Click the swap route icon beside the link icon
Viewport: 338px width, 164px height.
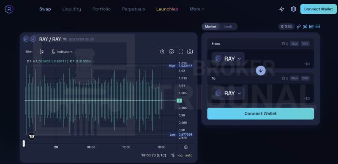coord(305,27)
